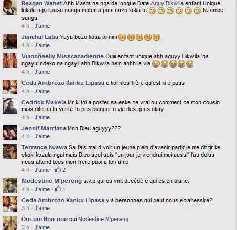Screen dimensions: 237x230
Task: Open the Oui-oui Non-non name link
Action: [x=45, y=219]
